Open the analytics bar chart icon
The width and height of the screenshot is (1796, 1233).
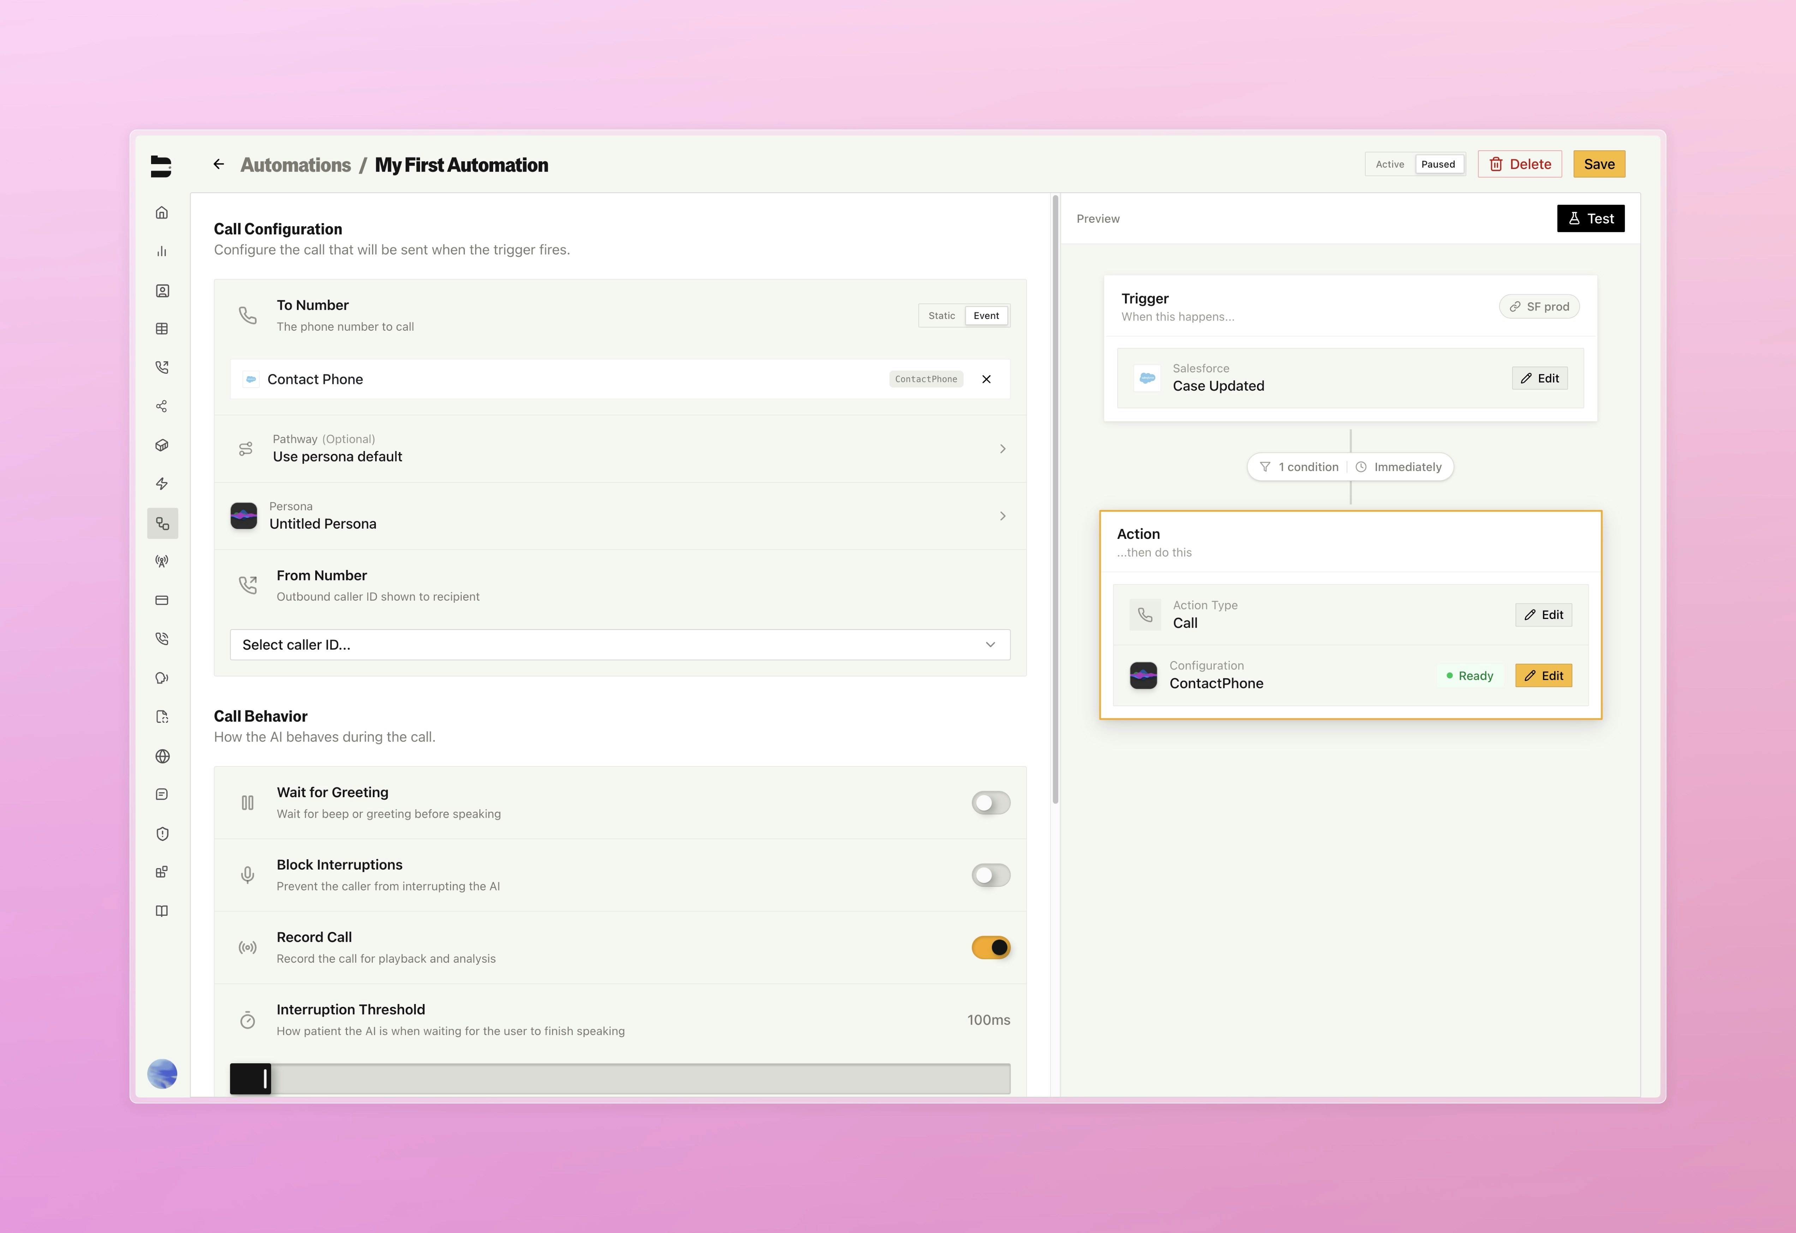tap(162, 251)
